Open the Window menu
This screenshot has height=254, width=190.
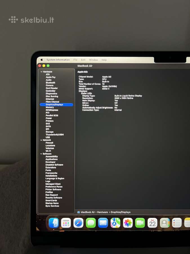(93, 60)
